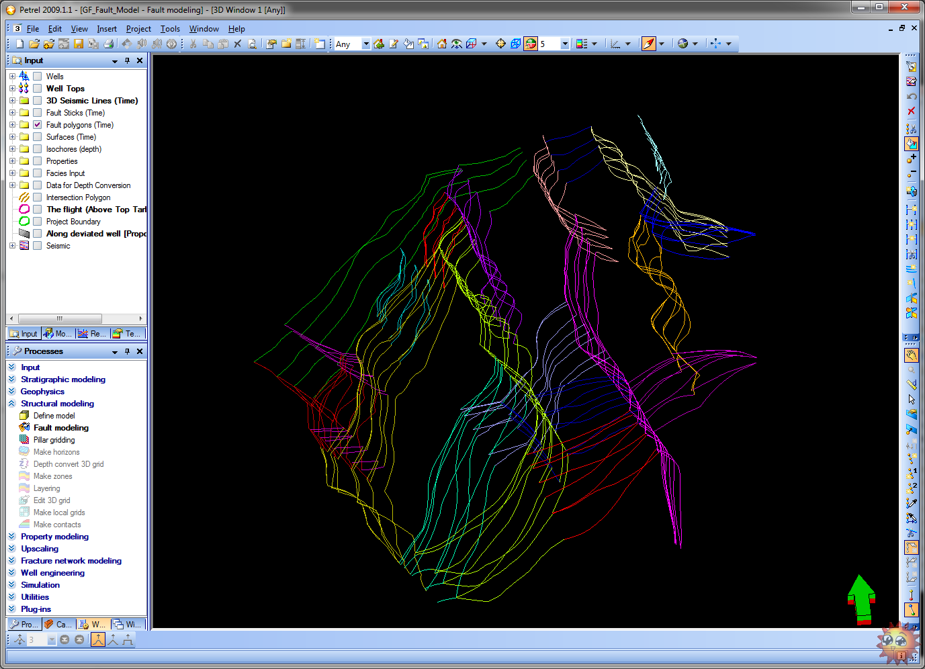The height and width of the screenshot is (669, 925).
Task: Check the Wells checkbox
Action: 38,77
